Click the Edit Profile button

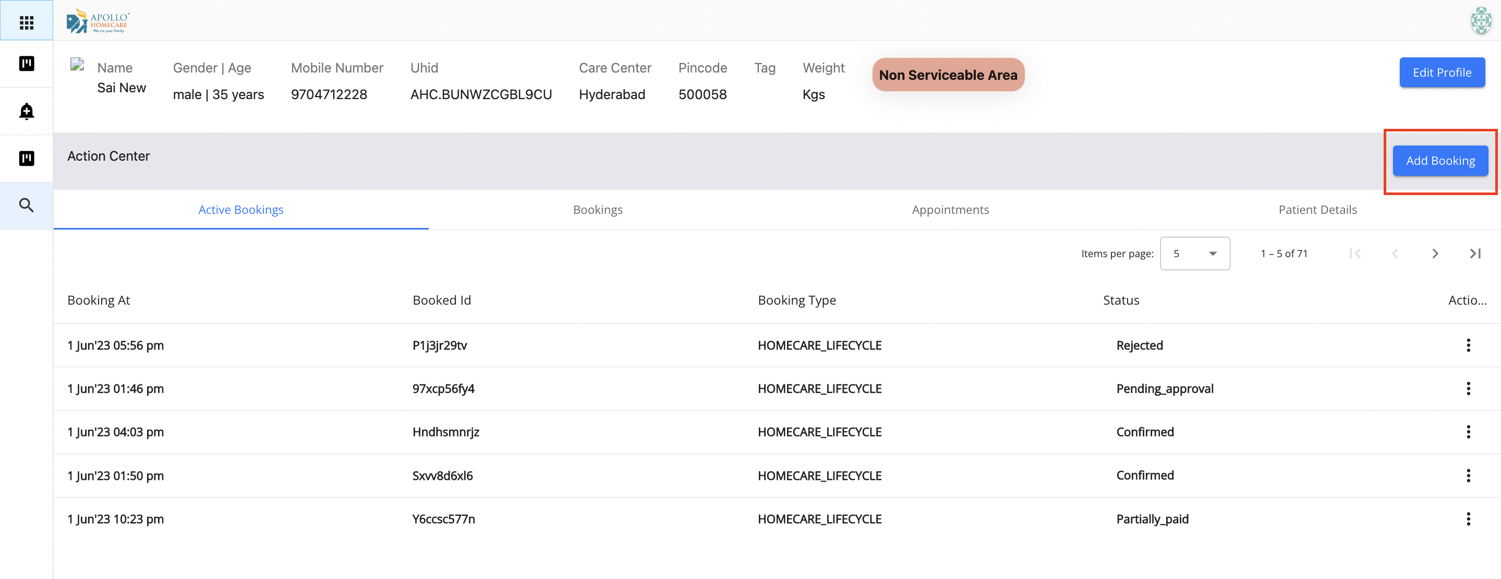tap(1442, 73)
